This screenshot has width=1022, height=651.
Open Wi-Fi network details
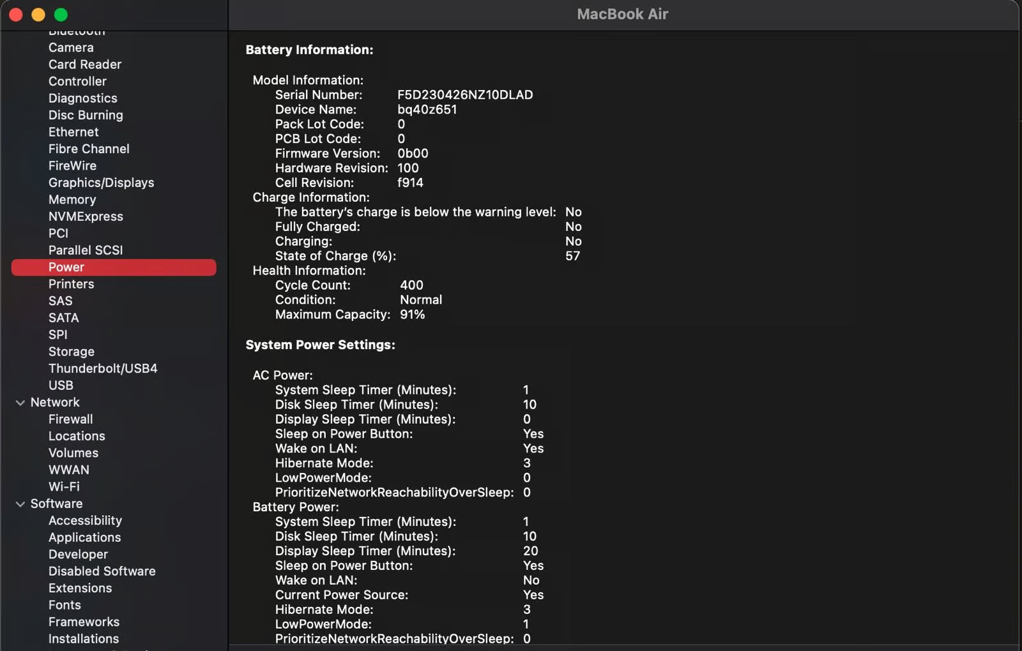(x=64, y=487)
